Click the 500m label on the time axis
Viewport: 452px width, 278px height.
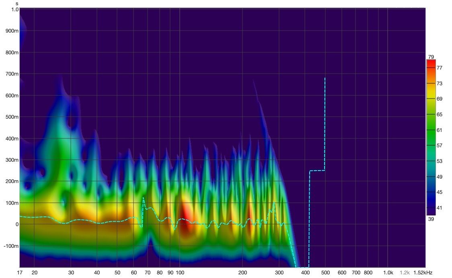click(12, 117)
